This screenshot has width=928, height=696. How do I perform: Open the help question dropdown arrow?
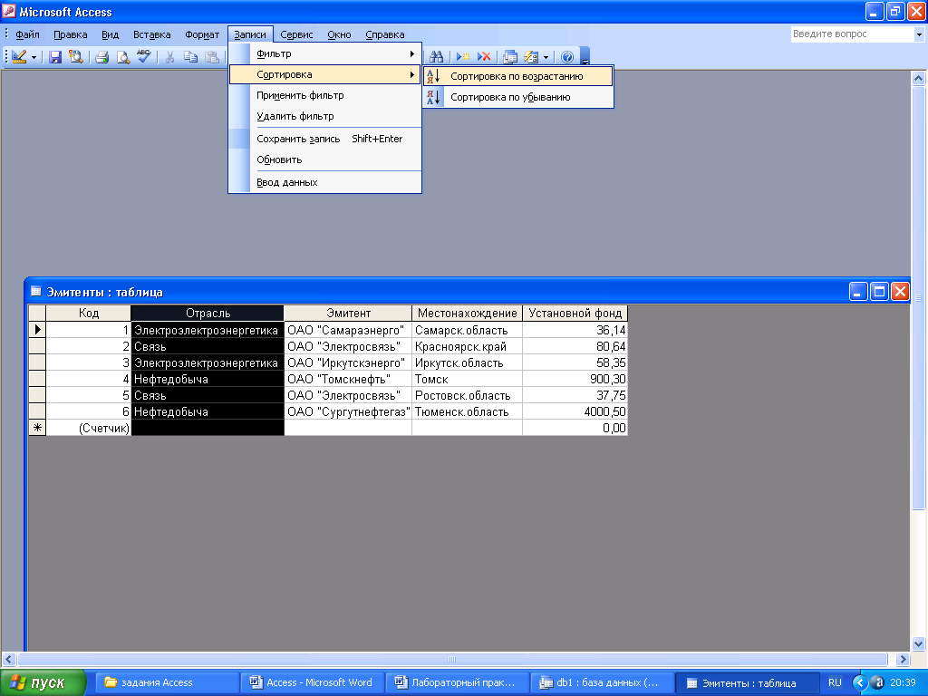coord(919,34)
